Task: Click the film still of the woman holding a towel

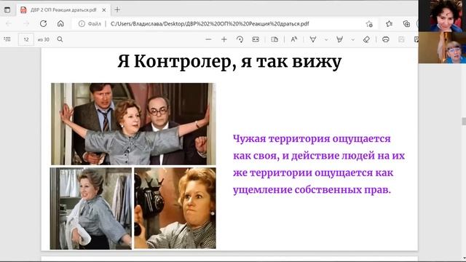Action: (91, 208)
